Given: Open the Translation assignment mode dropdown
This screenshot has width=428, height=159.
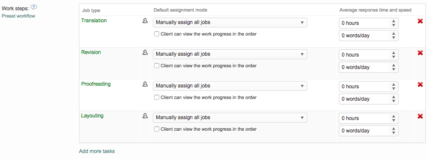Looking at the screenshot, I should click(230, 22).
